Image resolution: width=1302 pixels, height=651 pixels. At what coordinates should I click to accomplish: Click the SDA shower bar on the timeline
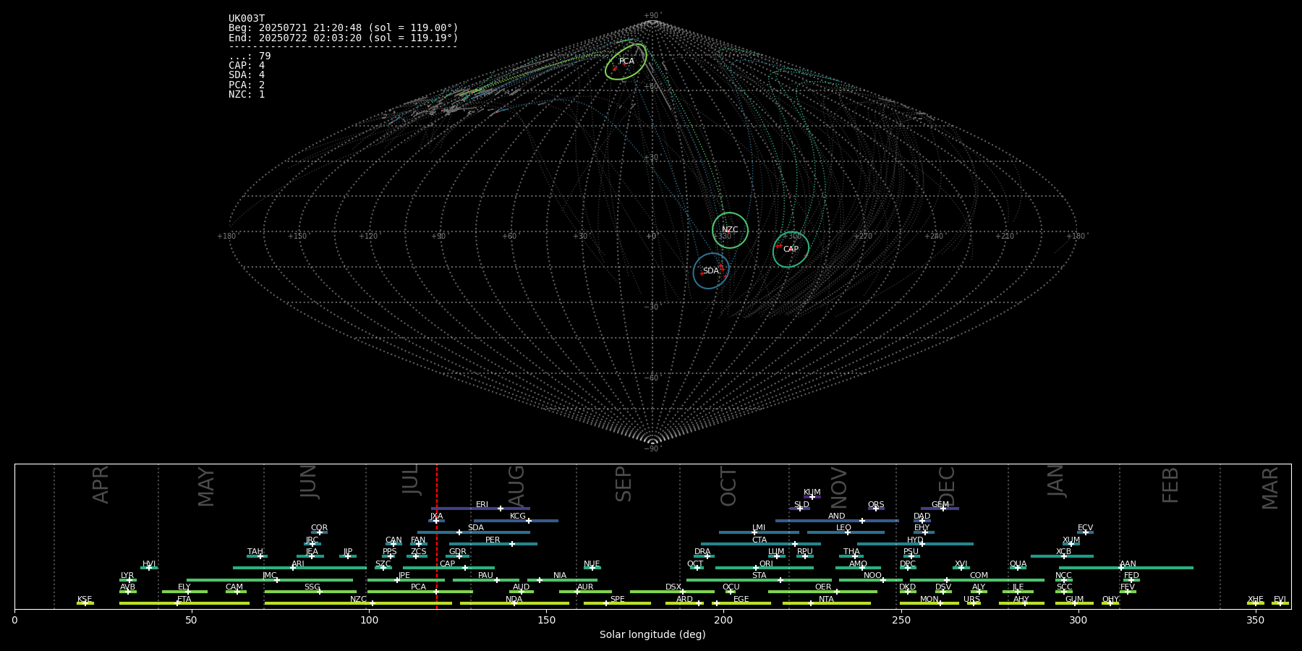tap(473, 532)
